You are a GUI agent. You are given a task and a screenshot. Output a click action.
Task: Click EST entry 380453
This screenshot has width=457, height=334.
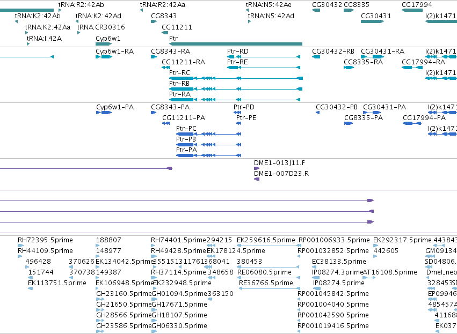[250, 262]
